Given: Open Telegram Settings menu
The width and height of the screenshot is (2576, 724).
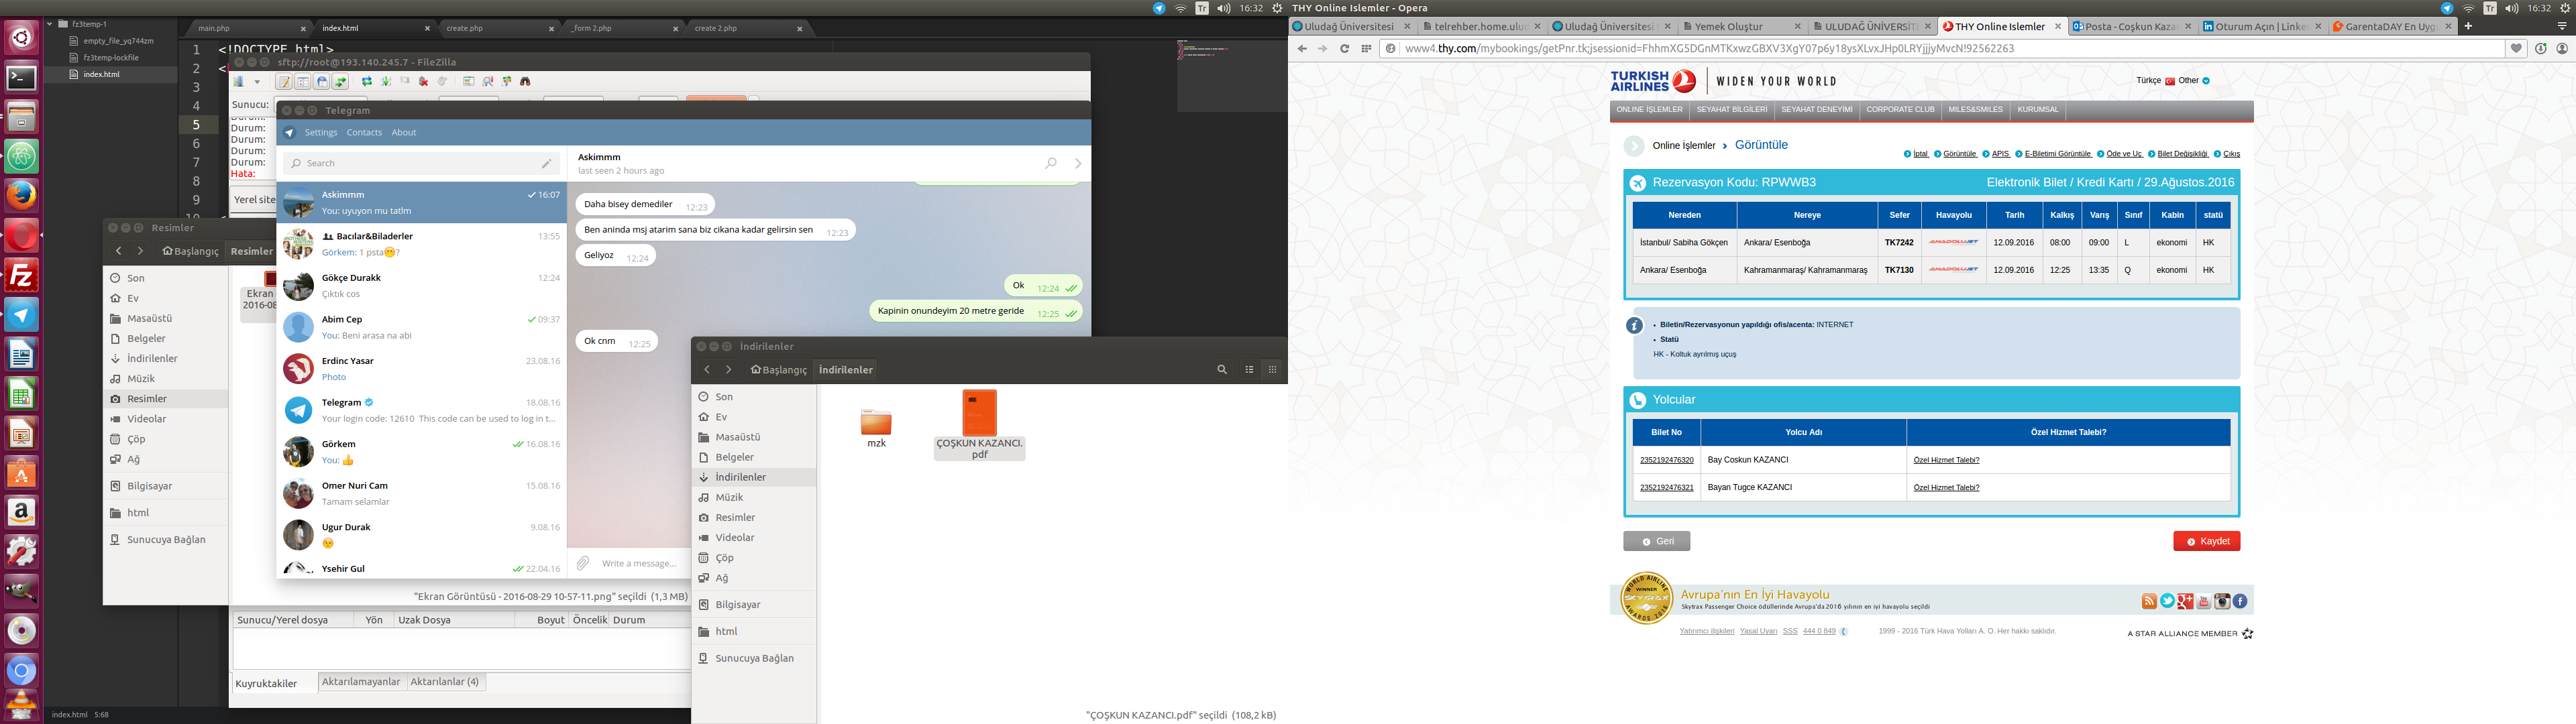Looking at the screenshot, I should tap(321, 132).
